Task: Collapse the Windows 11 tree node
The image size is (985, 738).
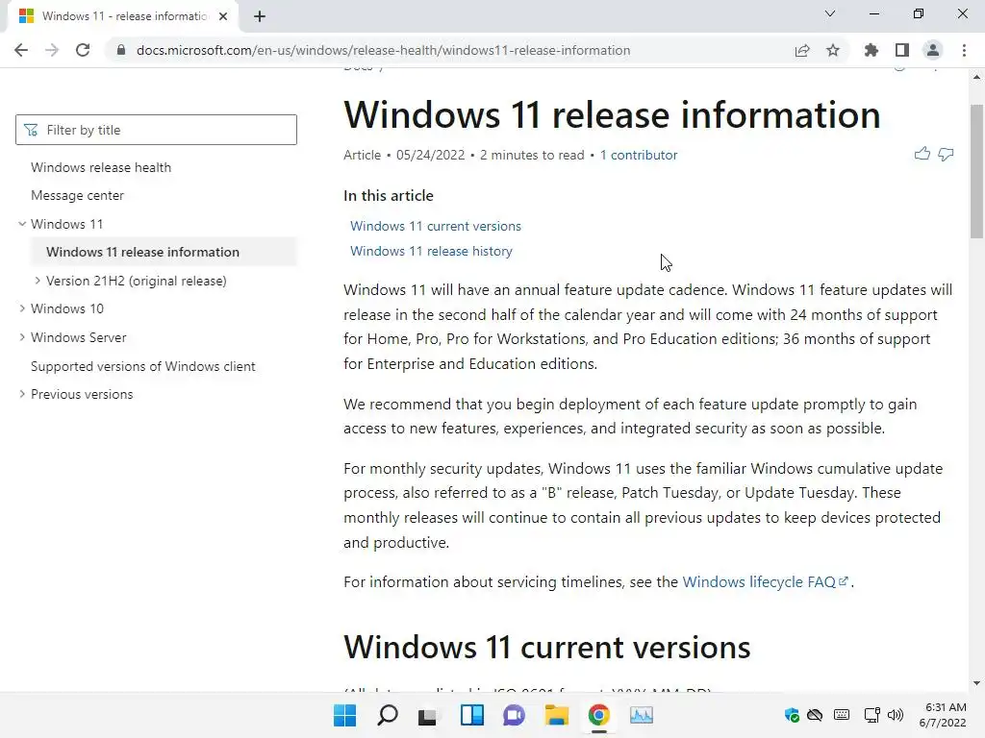Action: coord(22,224)
